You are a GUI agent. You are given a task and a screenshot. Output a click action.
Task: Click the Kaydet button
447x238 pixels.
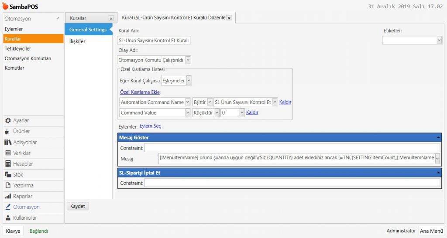coord(77,206)
